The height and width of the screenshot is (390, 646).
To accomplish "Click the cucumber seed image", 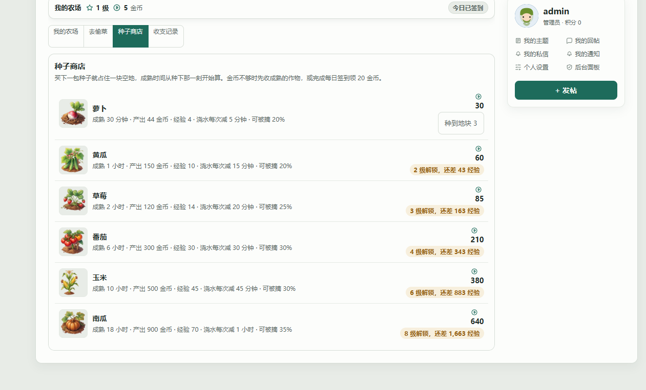I will point(73,160).
